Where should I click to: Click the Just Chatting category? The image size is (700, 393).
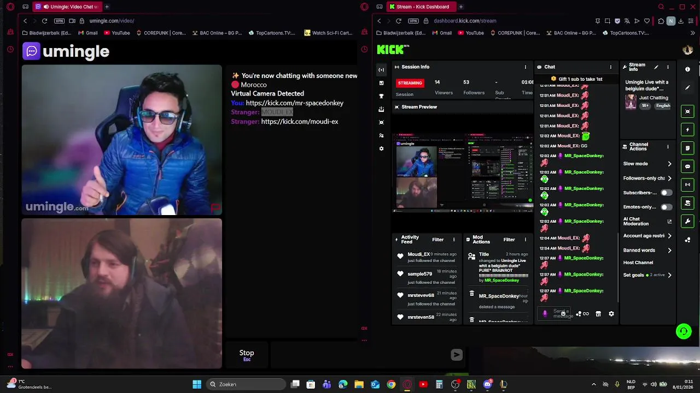tap(654, 98)
